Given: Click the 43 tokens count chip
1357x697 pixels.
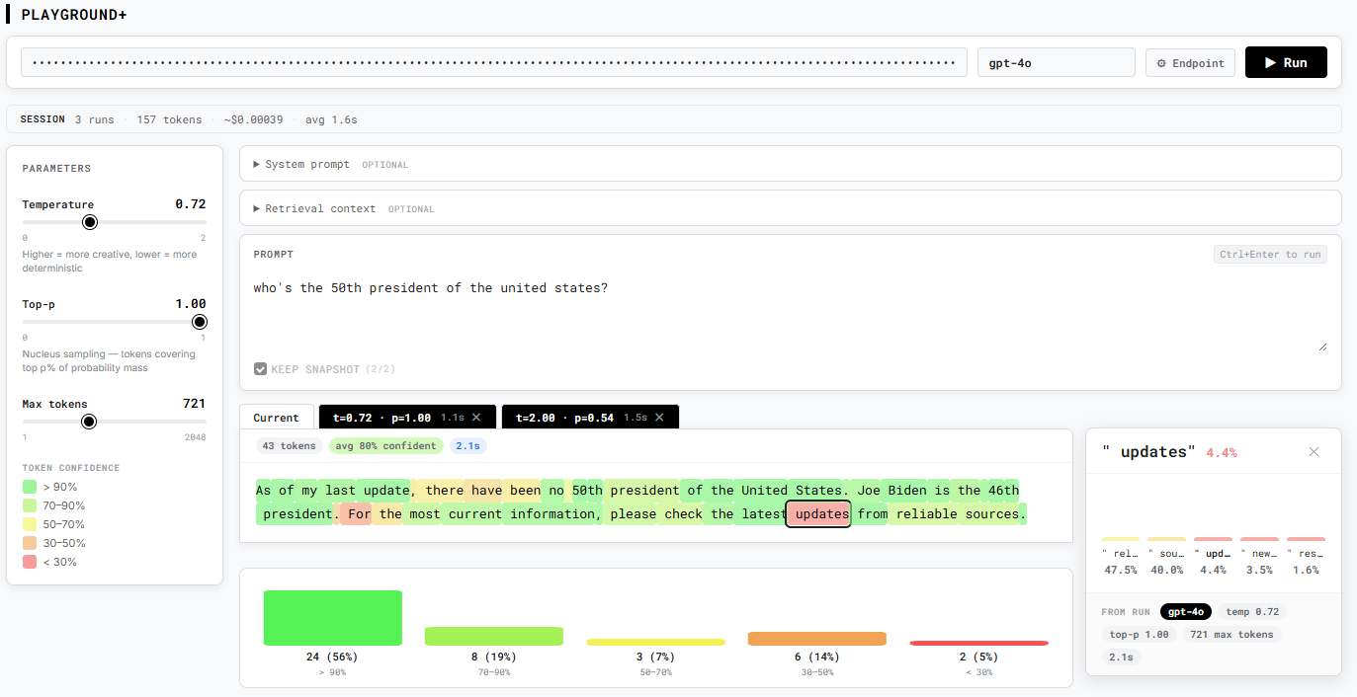Looking at the screenshot, I should point(289,445).
